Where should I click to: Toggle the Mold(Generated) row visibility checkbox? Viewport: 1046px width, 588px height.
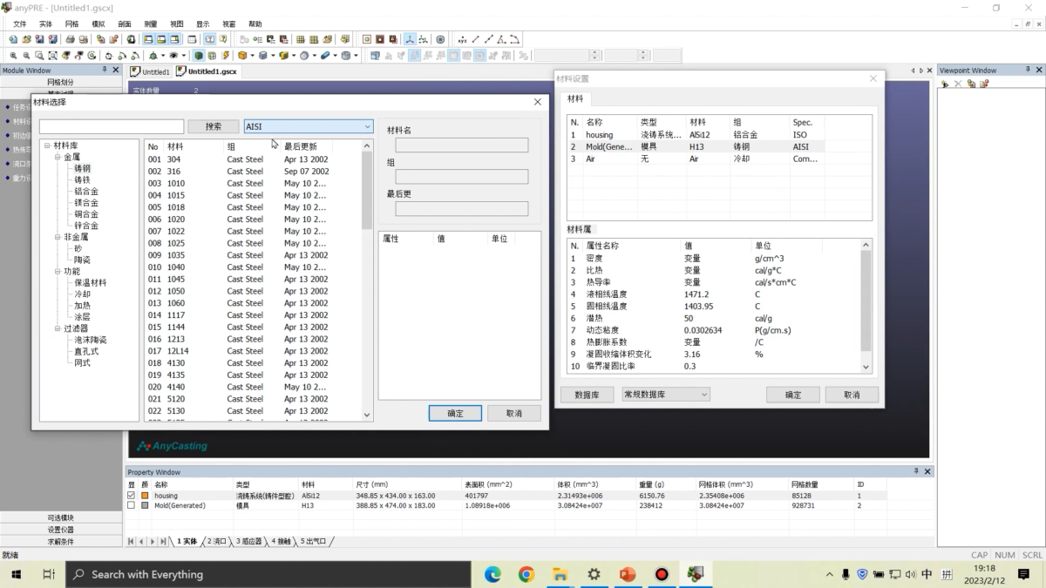(x=132, y=505)
